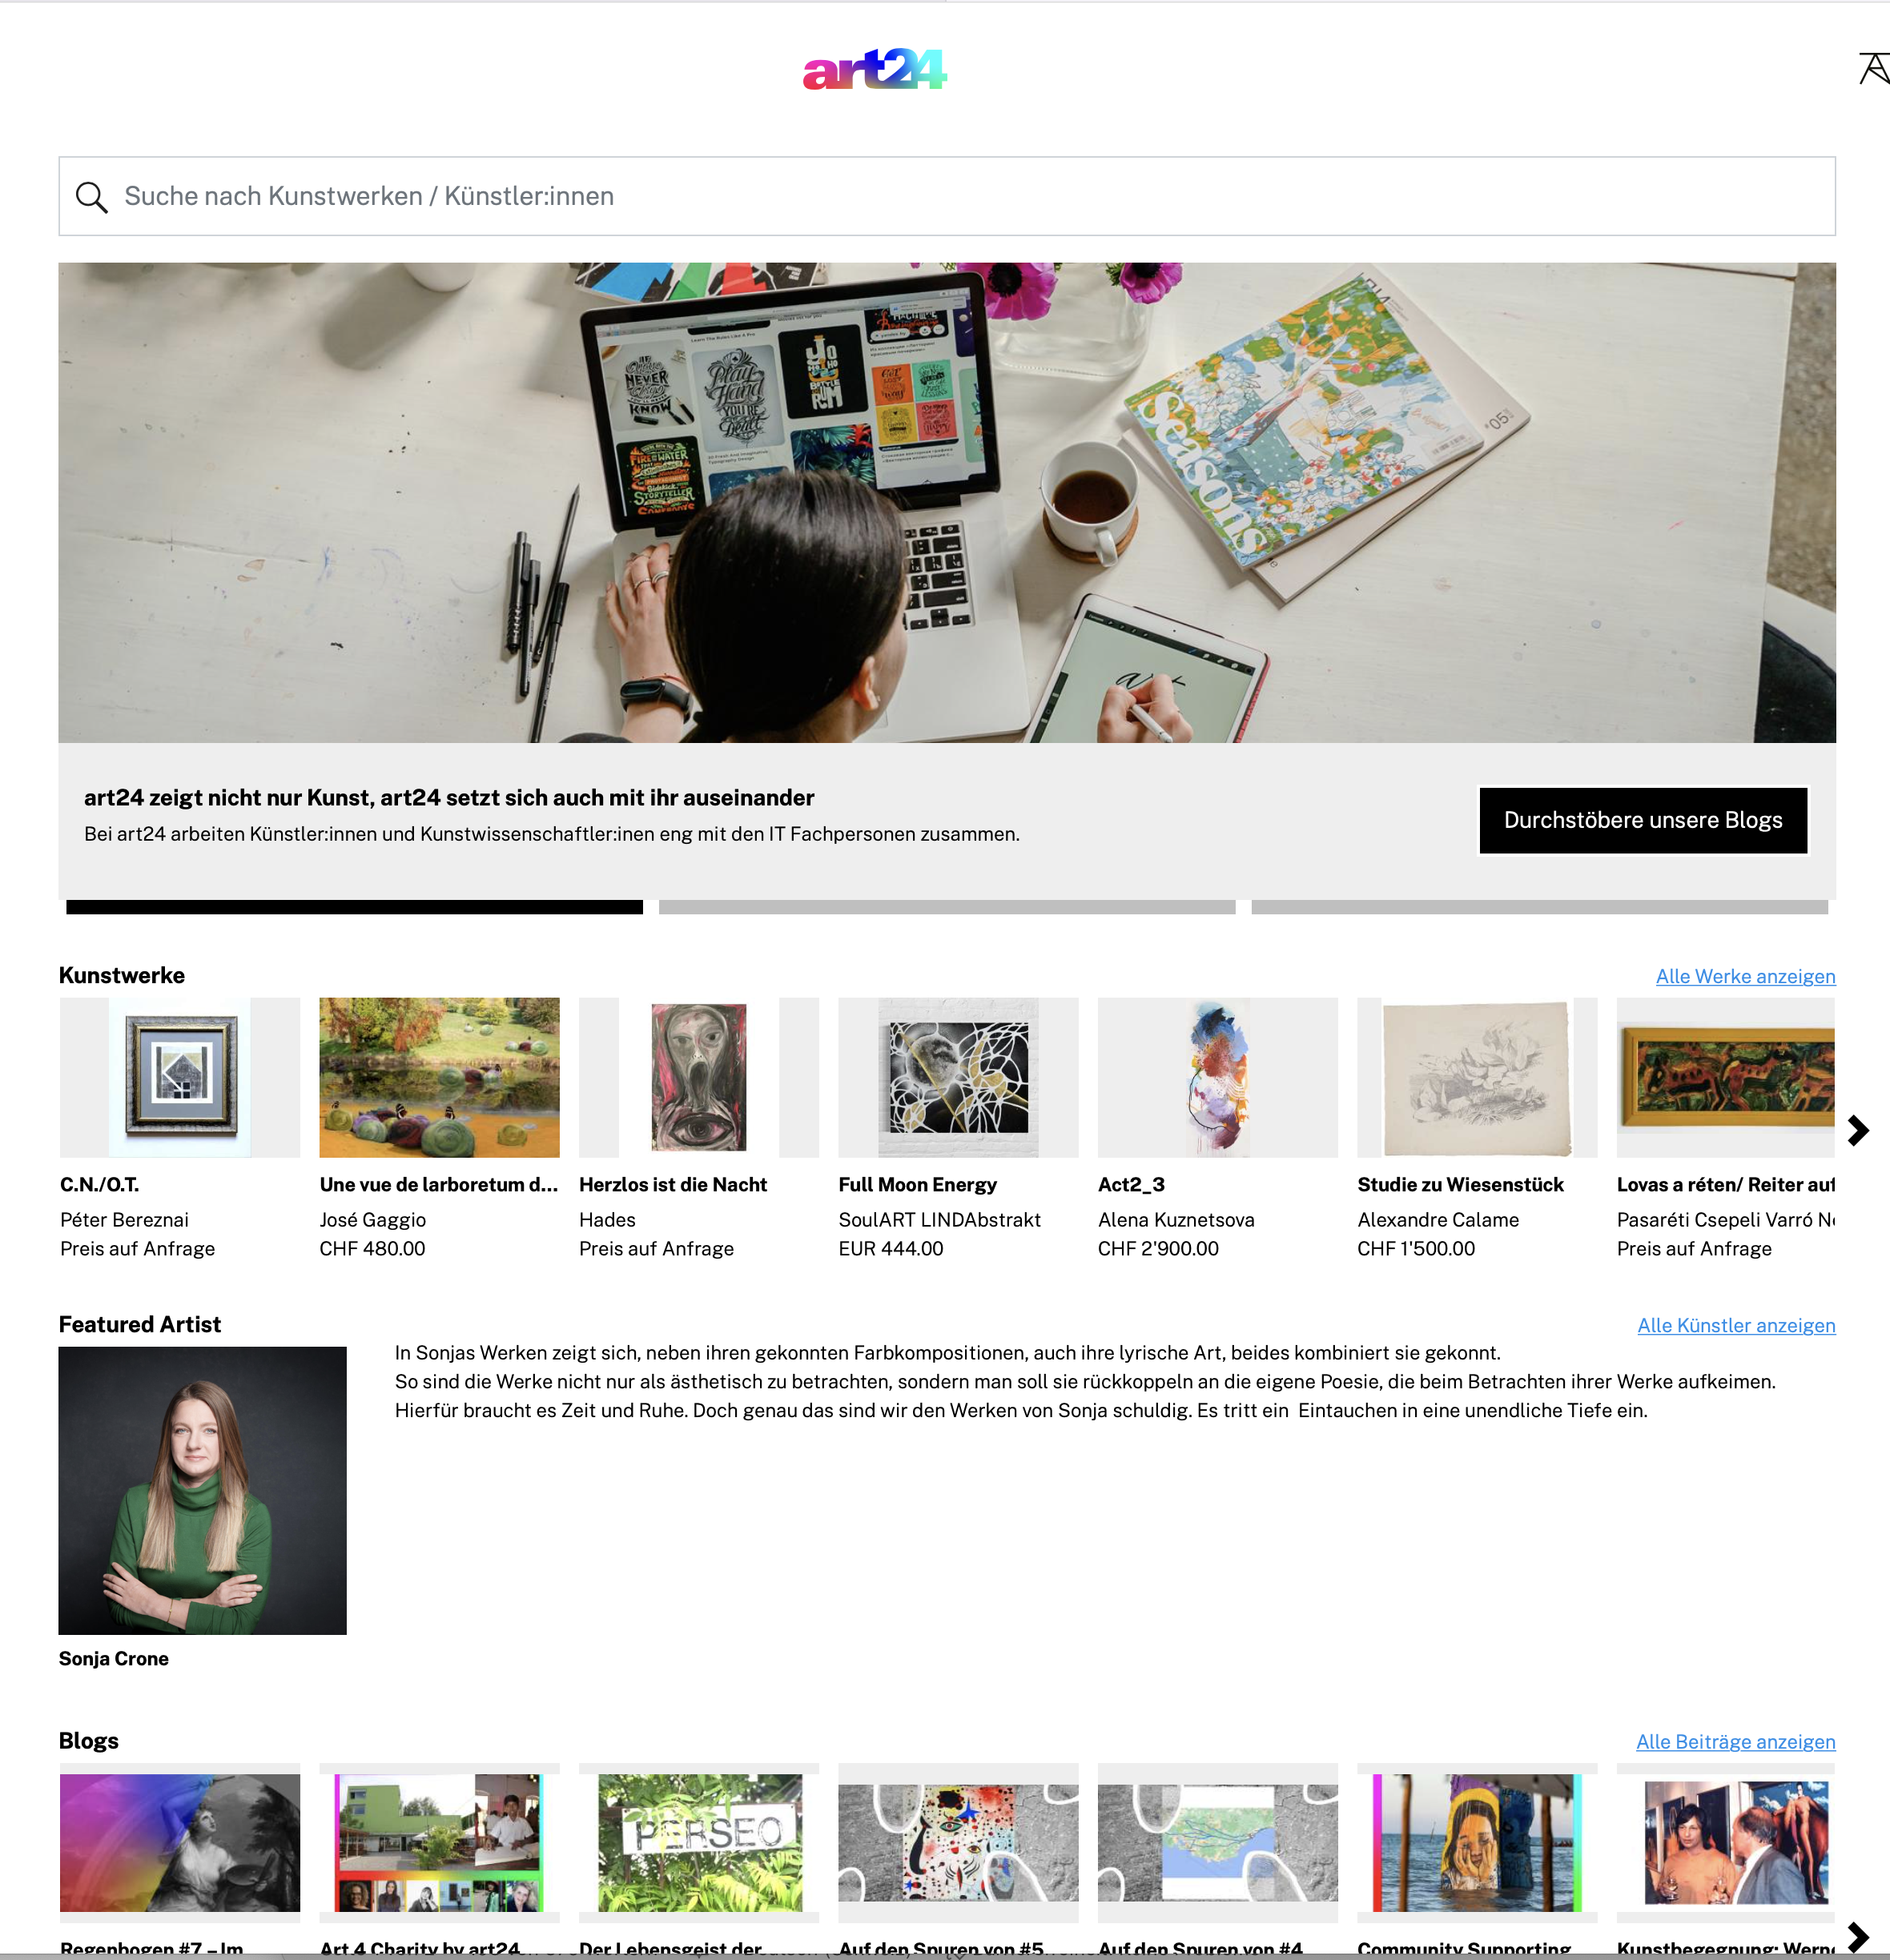Click the search magnifier icon
The width and height of the screenshot is (1890, 1960).
click(92, 197)
